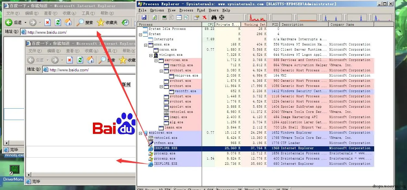This screenshot has height=190, width=407.
Task: Sort by the Working Set column header
Action: pos(254,25)
